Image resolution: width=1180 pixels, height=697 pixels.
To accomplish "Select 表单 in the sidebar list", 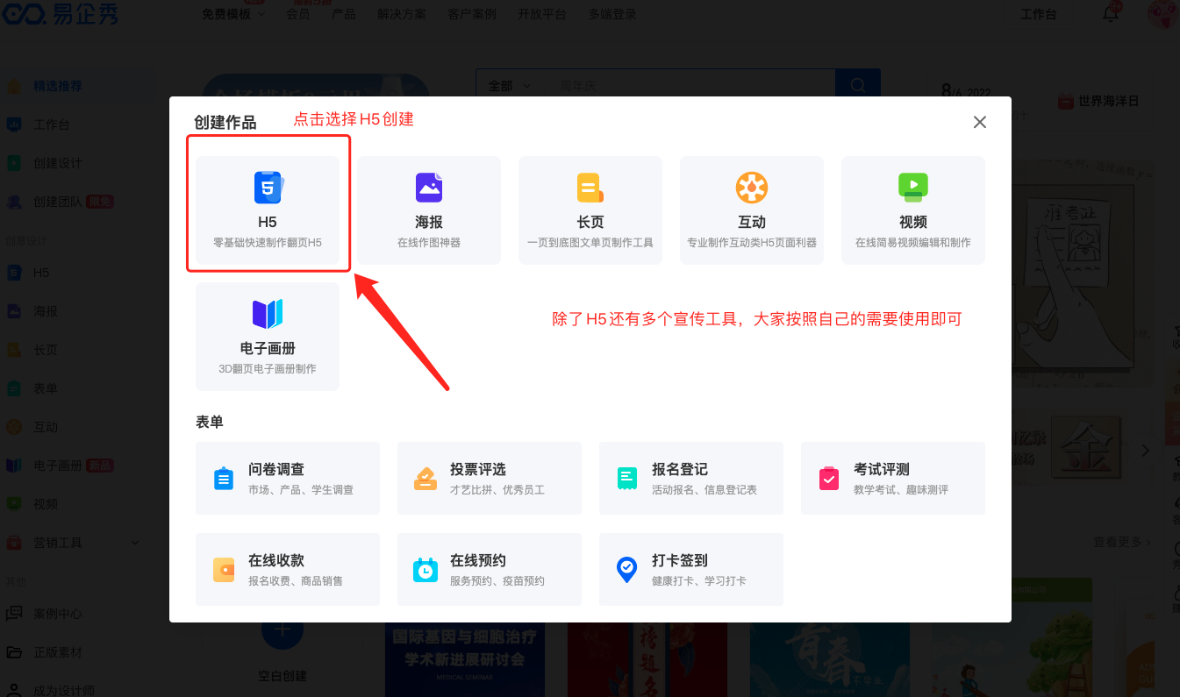I will [45, 388].
